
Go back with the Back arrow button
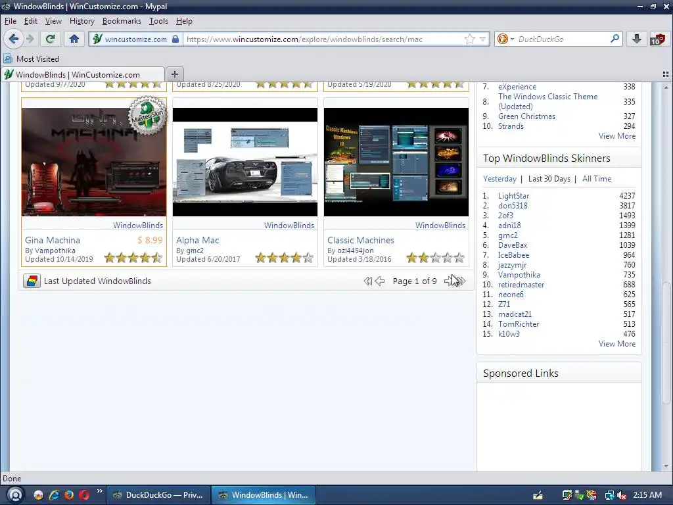tap(13, 39)
